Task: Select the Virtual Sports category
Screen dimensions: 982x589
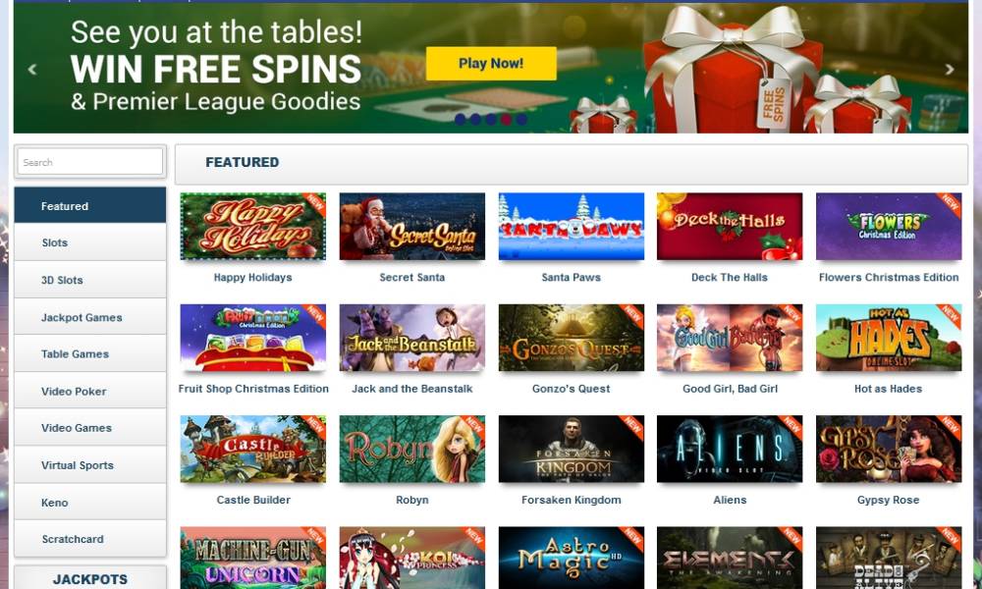Action: tap(90, 465)
